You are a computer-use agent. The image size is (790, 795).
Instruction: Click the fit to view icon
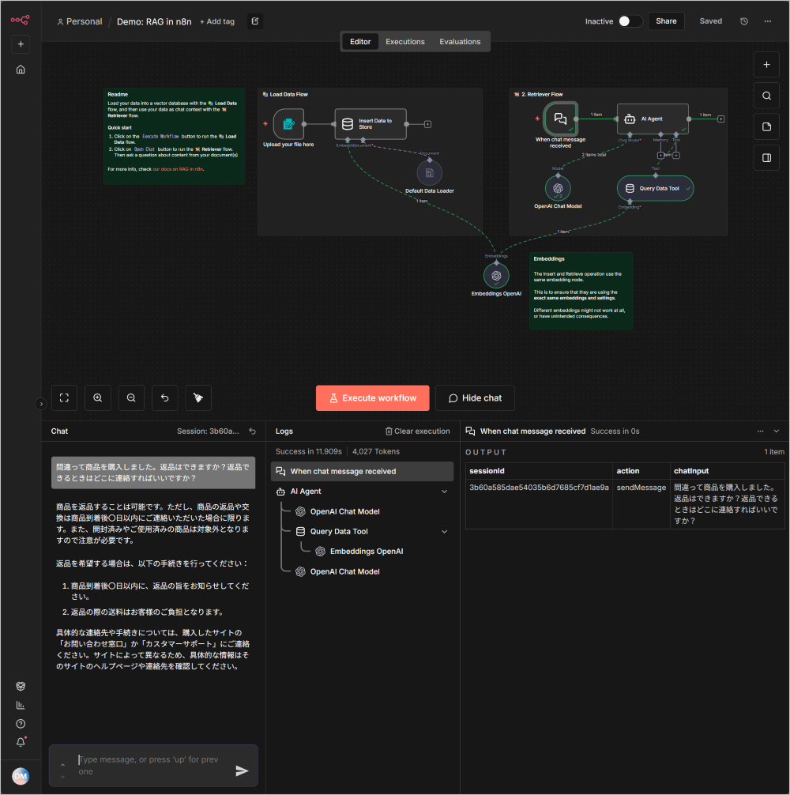pyautogui.click(x=65, y=398)
